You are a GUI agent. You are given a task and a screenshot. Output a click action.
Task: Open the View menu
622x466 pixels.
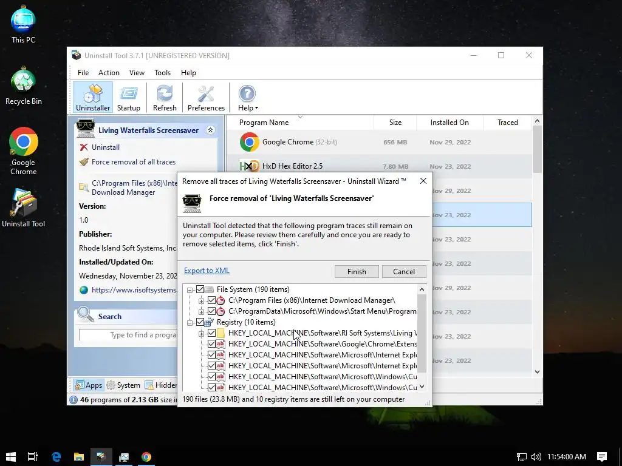pyautogui.click(x=137, y=73)
